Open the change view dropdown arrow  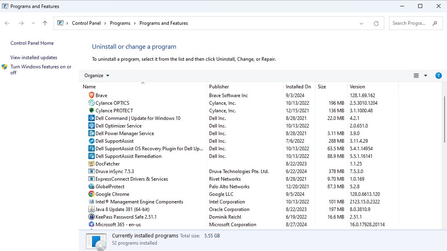tap(425, 75)
